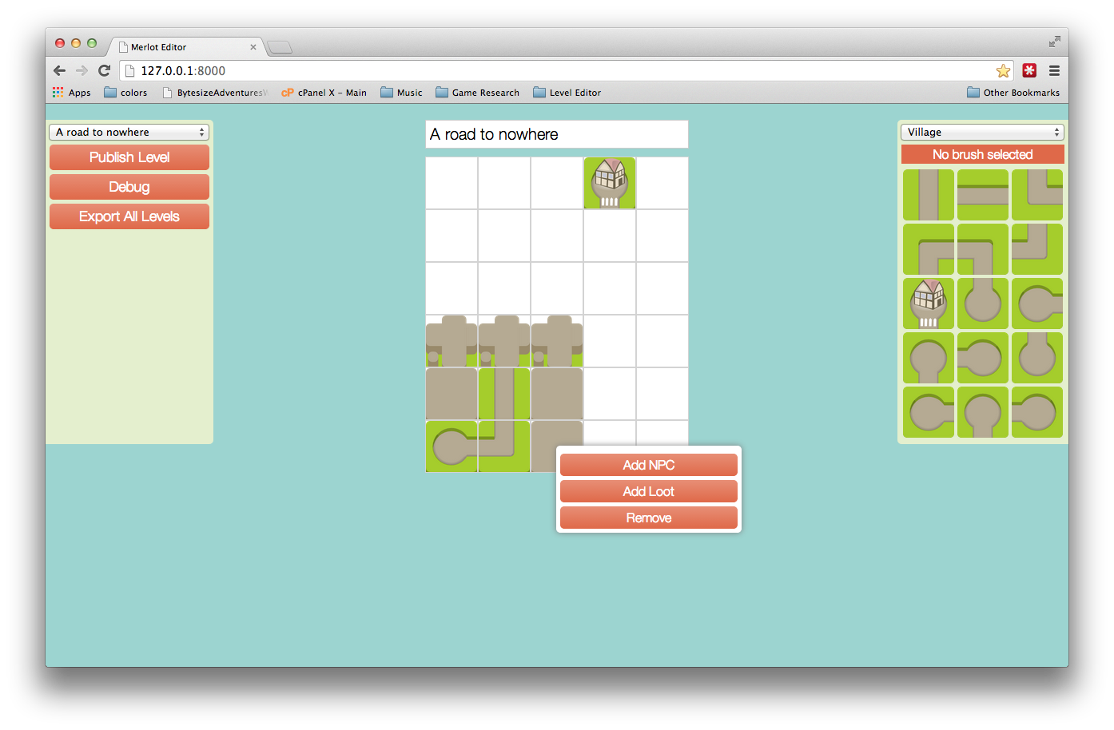Pick the top-right corner road brush
1114x730 pixels.
click(1037, 195)
